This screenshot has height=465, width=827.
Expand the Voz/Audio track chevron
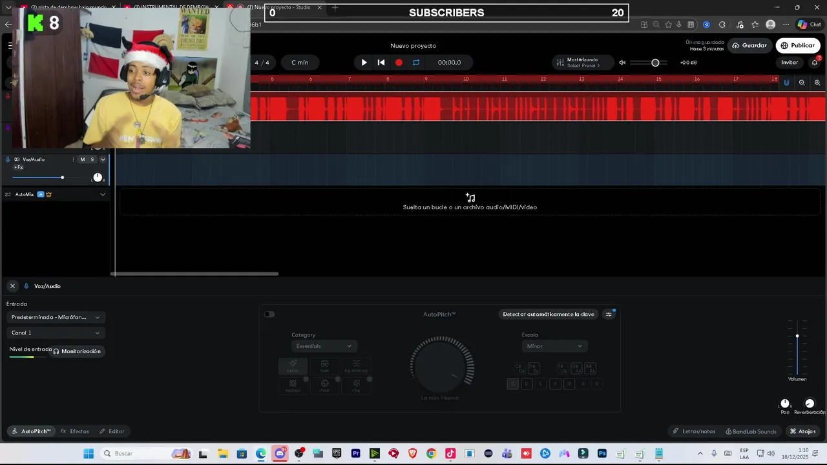(103, 160)
